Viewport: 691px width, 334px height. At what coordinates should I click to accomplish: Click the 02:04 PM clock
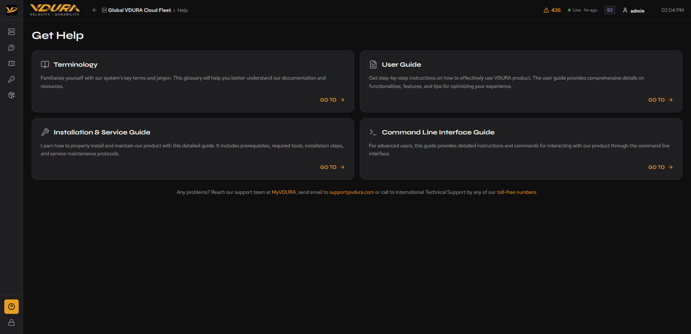pyautogui.click(x=672, y=10)
